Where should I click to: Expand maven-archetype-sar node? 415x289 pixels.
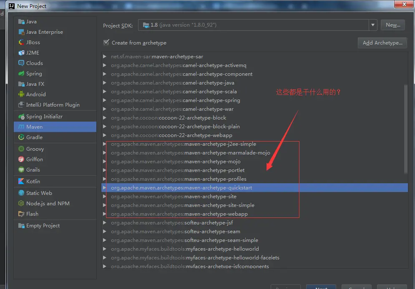click(x=105, y=57)
